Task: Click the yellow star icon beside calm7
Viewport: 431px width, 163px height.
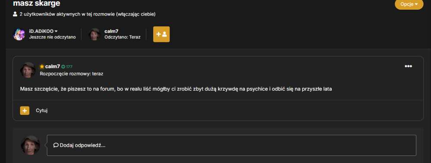Action: coord(42,66)
